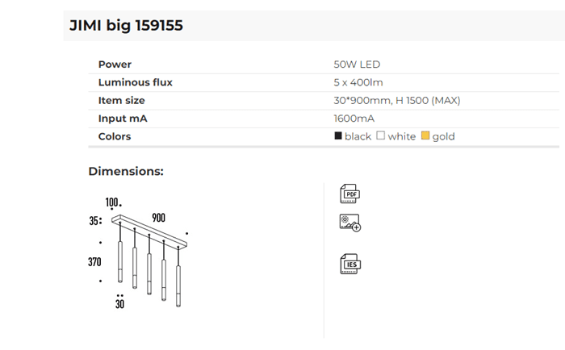Click the Item size label
The width and height of the screenshot is (565, 350).
[121, 101]
